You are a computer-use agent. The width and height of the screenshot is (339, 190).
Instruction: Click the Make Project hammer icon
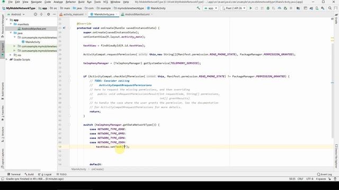(x=198, y=8)
